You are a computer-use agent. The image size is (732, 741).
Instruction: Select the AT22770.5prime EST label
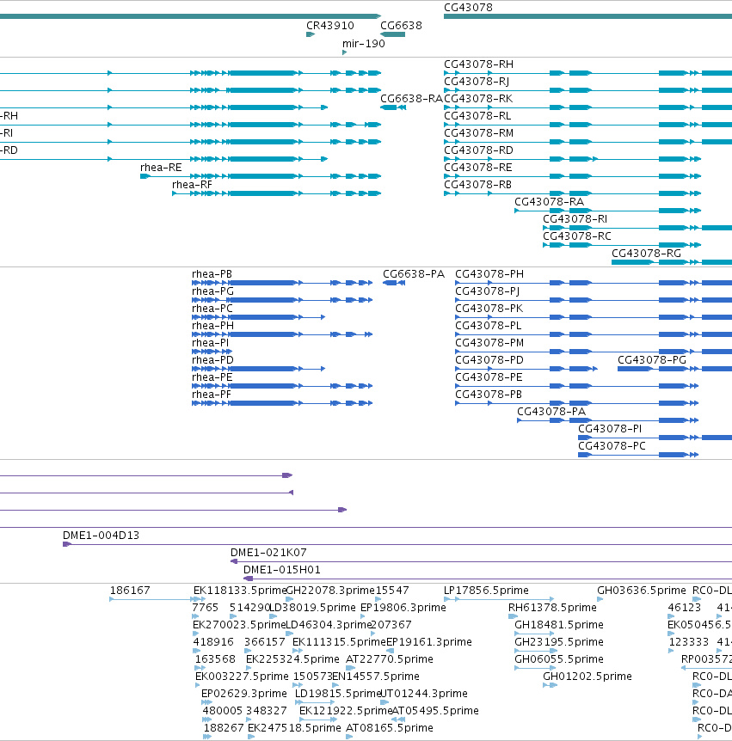(x=389, y=659)
